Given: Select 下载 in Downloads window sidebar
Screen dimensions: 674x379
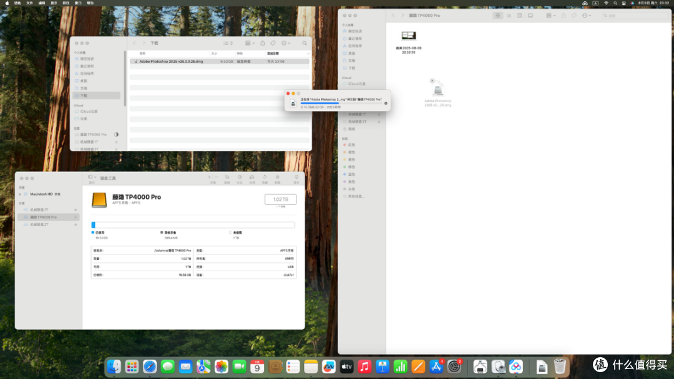Looking at the screenshot, I should 97,96.
